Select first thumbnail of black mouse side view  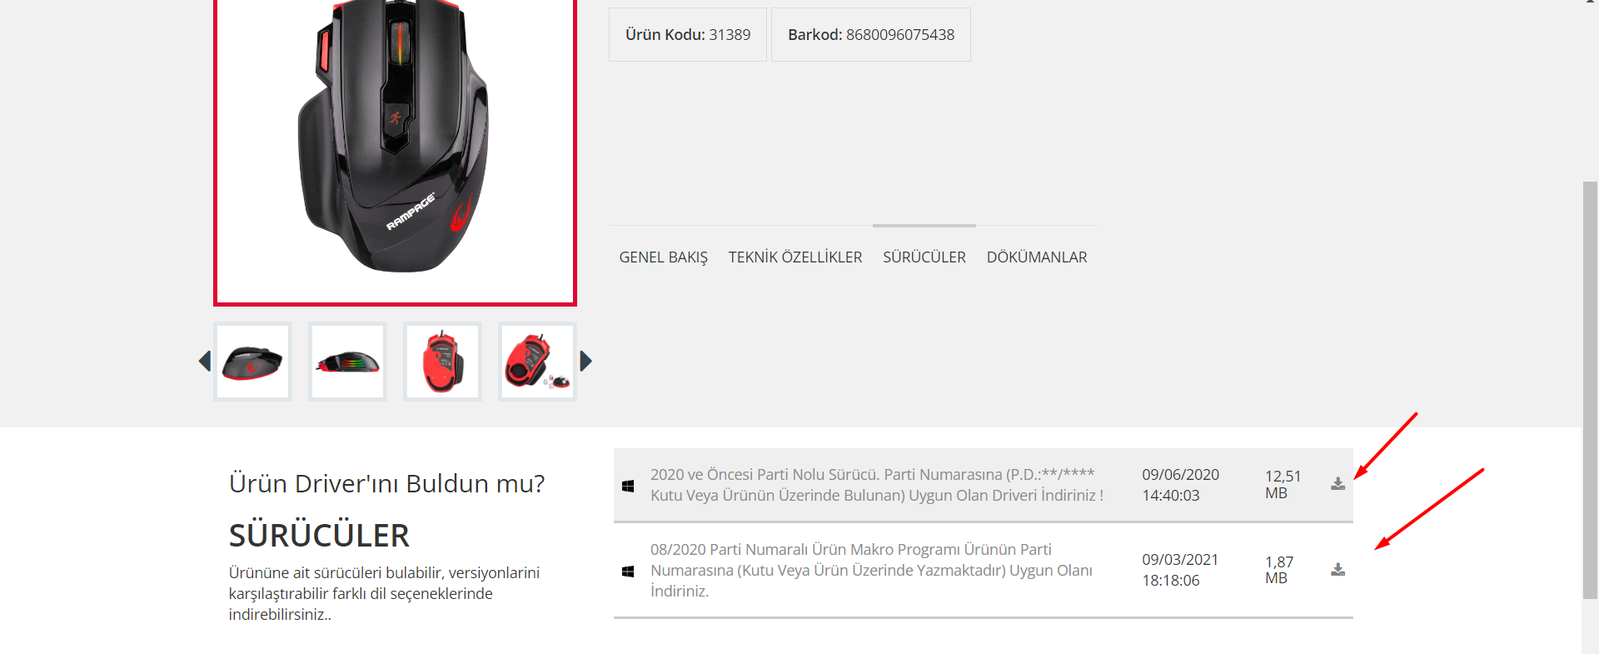click(252, 362)
